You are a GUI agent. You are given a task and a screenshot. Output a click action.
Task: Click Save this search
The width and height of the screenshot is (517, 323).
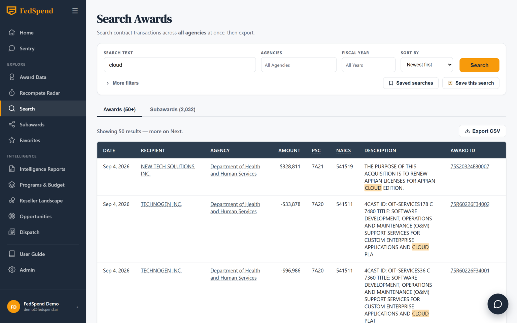[x=471, y=83]
